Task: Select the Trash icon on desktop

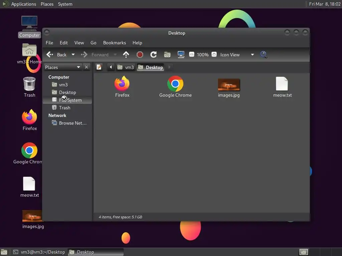Action: [x=29, y=87]
